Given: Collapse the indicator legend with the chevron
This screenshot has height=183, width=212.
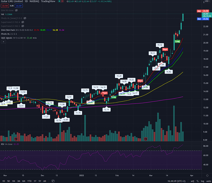Looking at the screenshot, I should (4, 42).
